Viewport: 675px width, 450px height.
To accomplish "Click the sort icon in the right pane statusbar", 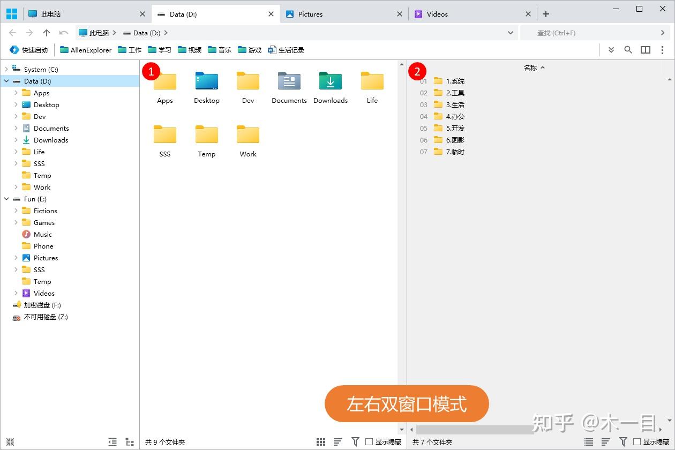I will pos(605,441).
